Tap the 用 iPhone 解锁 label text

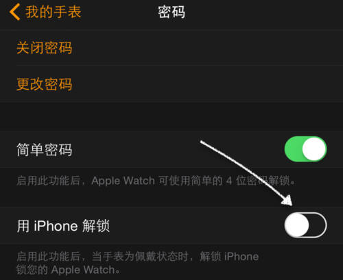pos(63,226)
